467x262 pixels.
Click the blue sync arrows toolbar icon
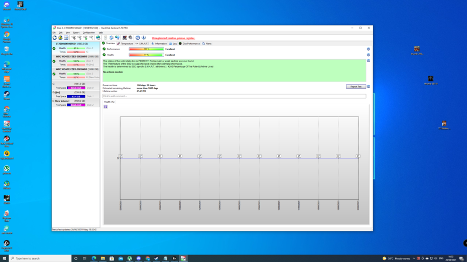tap(111, 38)
